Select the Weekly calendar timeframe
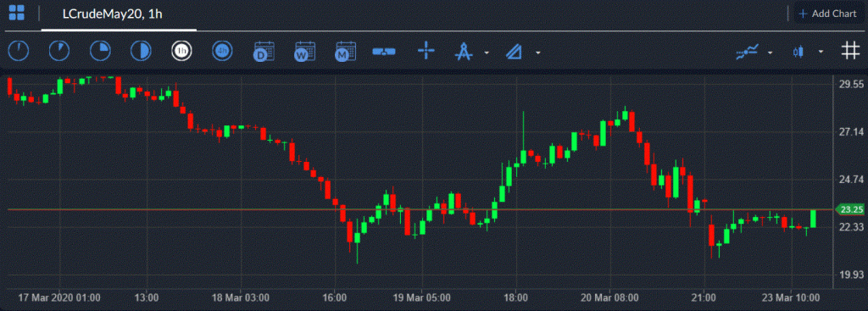 (304, 52)
